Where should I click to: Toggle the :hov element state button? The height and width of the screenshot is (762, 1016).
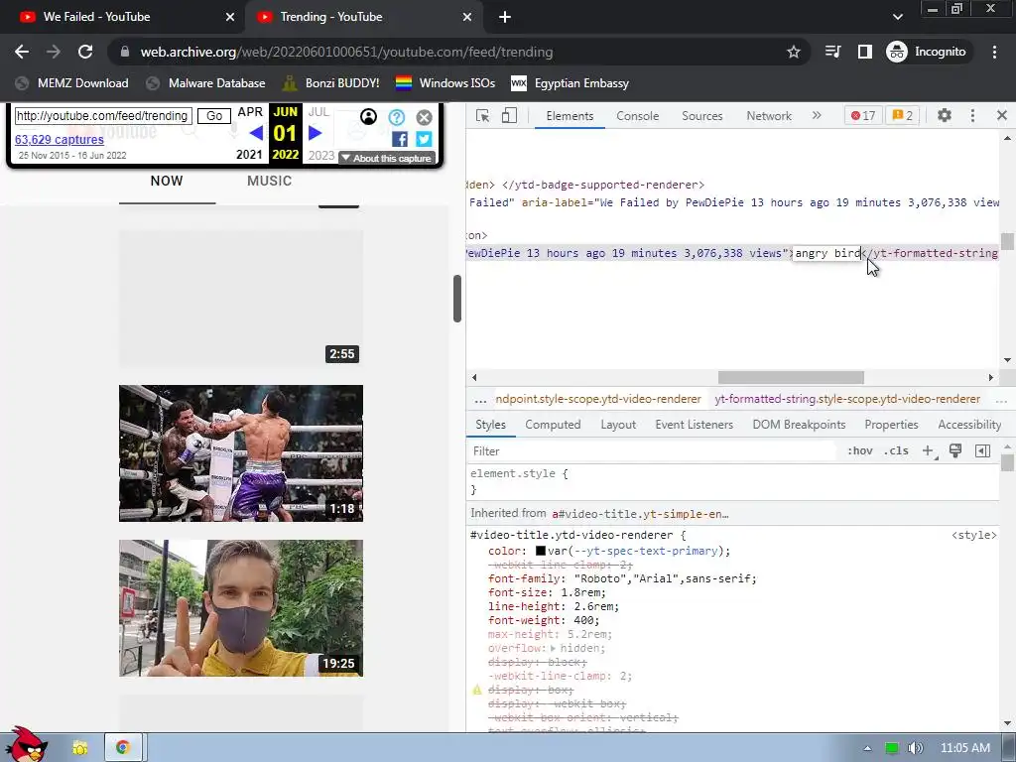pyautogui.click(x=860, y=451)
